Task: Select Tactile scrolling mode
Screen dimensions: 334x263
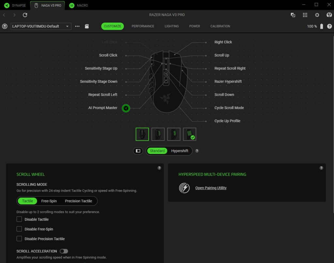Action: 27,201
